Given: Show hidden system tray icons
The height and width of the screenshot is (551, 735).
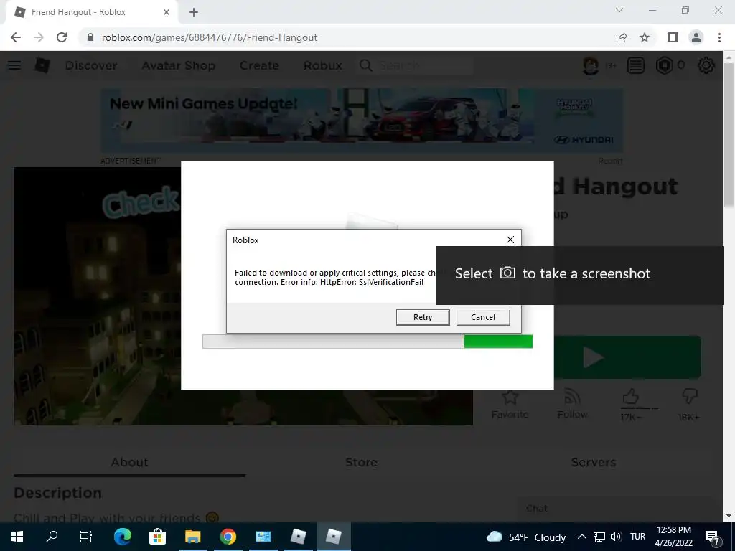Looking at the screenshot, I should [x=581, y=537].
